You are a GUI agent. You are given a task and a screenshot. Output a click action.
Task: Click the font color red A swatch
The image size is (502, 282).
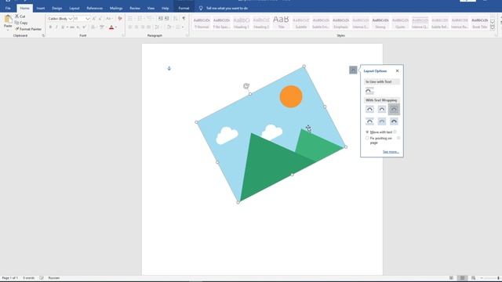(111, 27)
